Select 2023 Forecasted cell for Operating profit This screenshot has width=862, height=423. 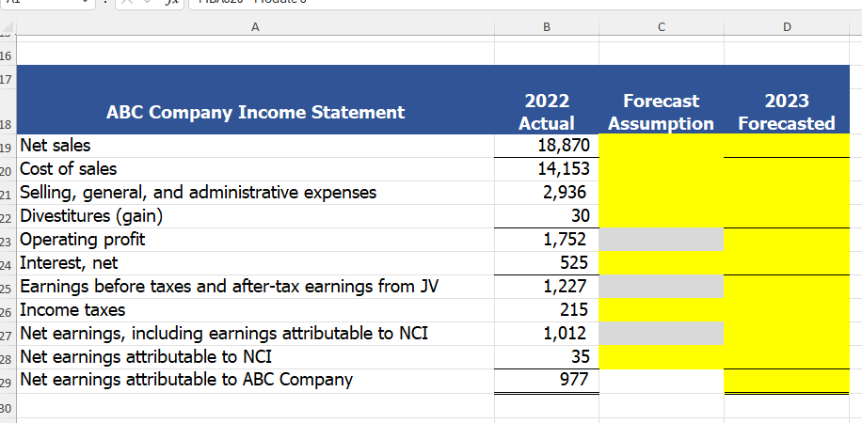(787, 240)
